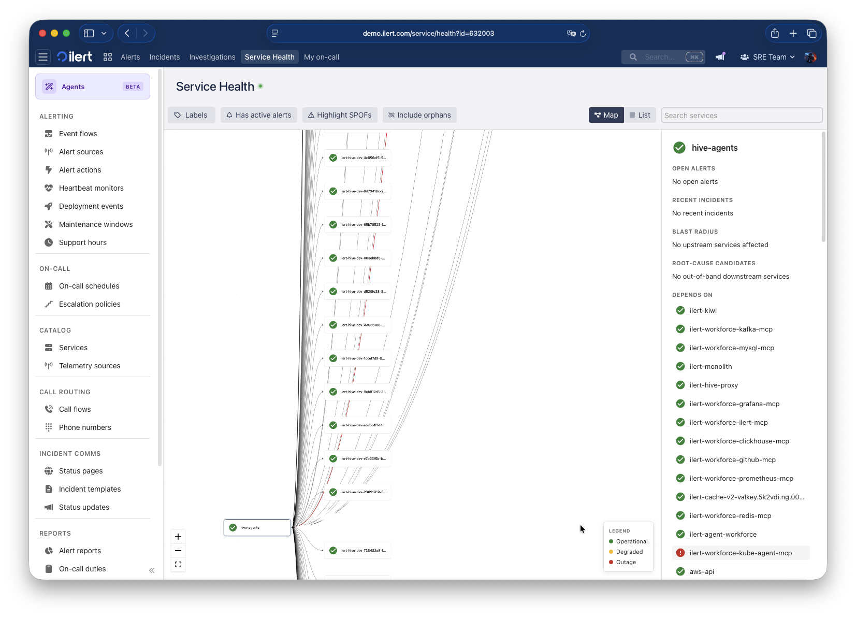The width and height of the screenshot is (856, 618).
Task: Click the browser share icon
Action: [775, 33]
